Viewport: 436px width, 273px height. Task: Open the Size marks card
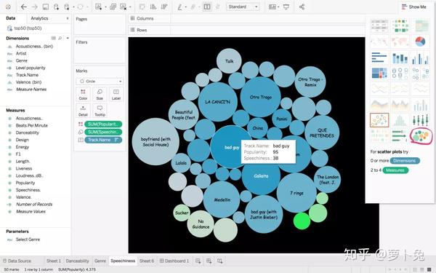point(100,95)
